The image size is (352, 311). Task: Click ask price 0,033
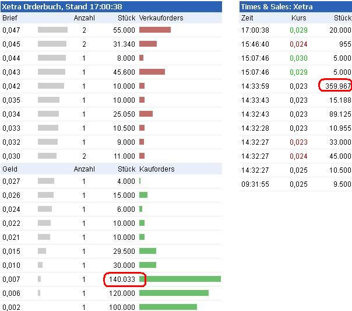[x=11, y=128]
